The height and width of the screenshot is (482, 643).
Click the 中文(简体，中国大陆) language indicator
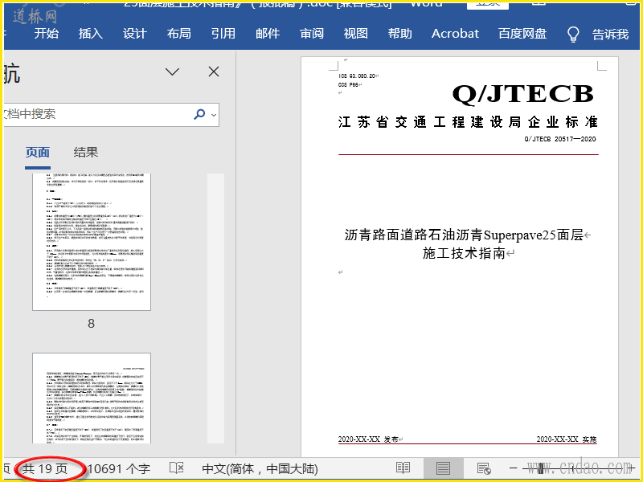pyautogui.click(x=260, y=468)
